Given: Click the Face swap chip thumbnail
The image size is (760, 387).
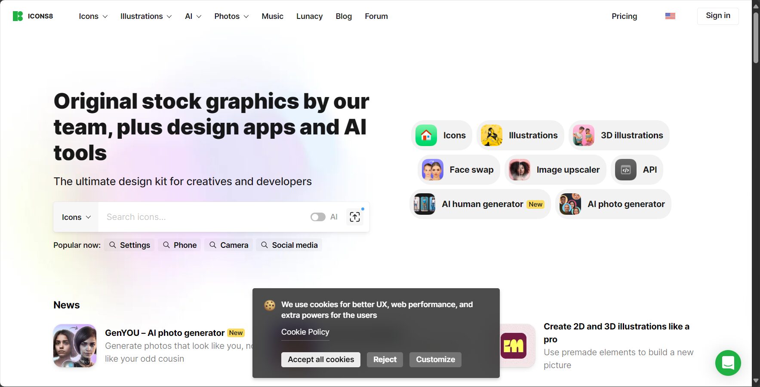Looking at the screenshot, I should 433,170.
